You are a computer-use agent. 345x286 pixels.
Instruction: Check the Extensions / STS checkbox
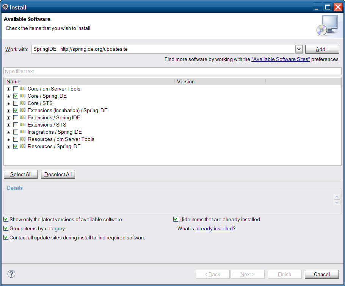tap(16, 125)
